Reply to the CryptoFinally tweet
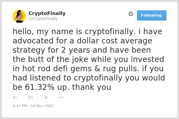 (x=15, y=97)
